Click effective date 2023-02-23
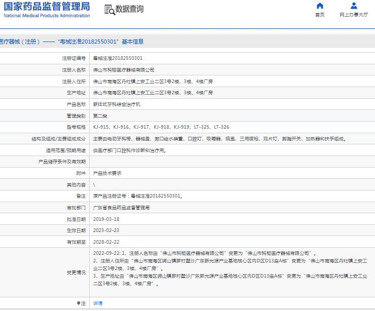This screenshot has height=311, width=375. [106, 230]
